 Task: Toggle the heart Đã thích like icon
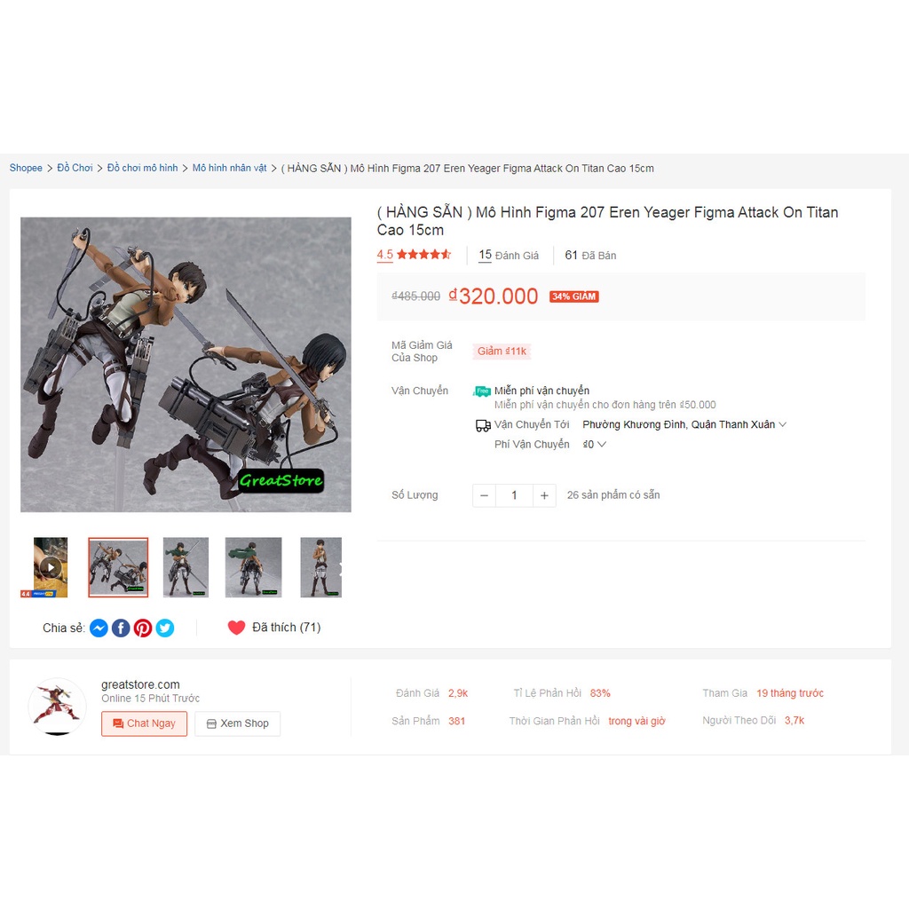click(x=236, y=628)
